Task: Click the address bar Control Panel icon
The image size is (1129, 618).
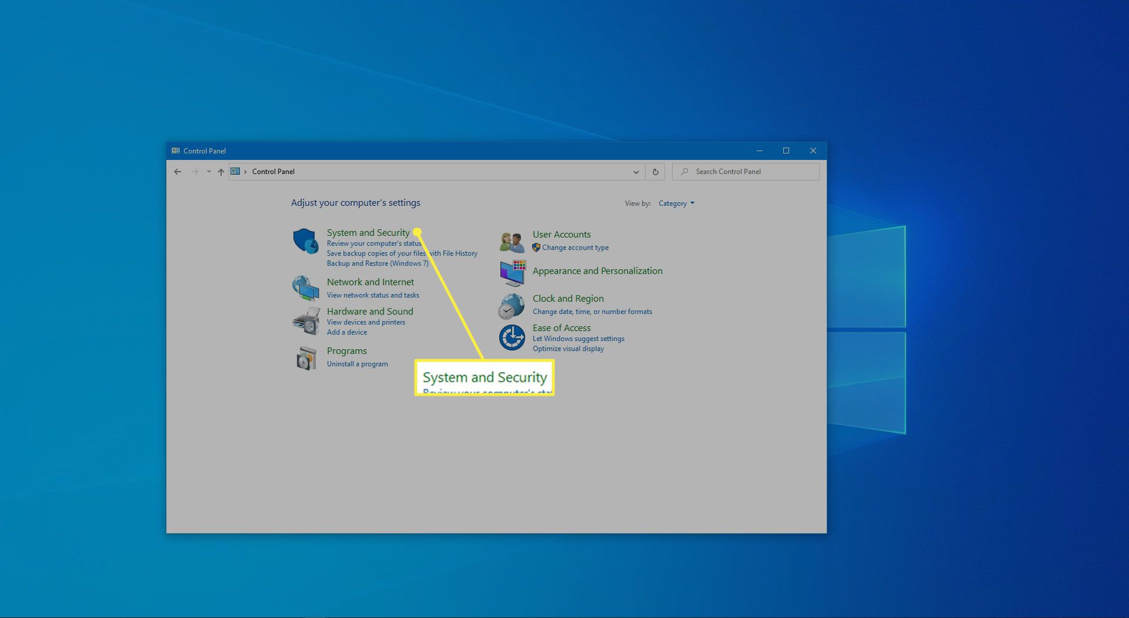Action: pos(235,171)
